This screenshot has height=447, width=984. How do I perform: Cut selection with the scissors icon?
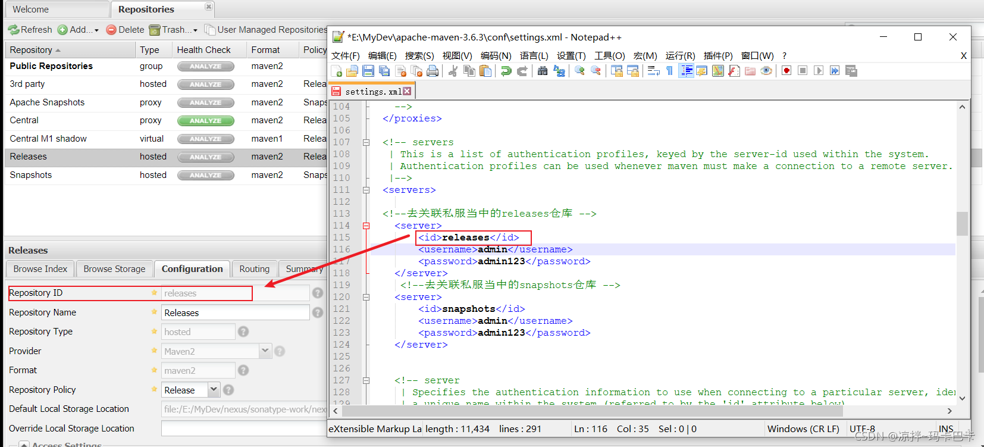[x=453, y=71]
